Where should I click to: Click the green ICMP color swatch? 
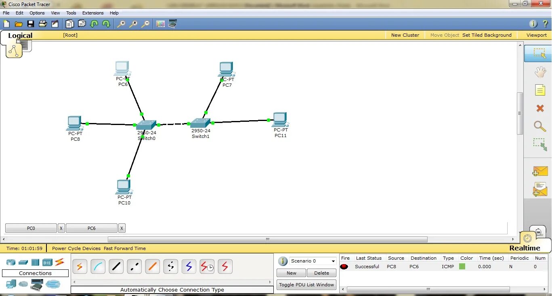[x=462, y=267]
